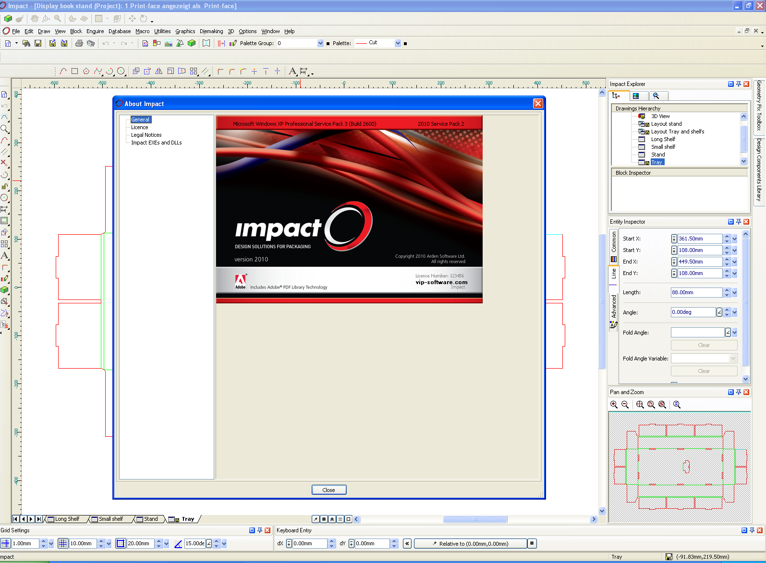Select Layout stand in Drawings Hierarchy
Screen dimensions: 766x563
666,124
